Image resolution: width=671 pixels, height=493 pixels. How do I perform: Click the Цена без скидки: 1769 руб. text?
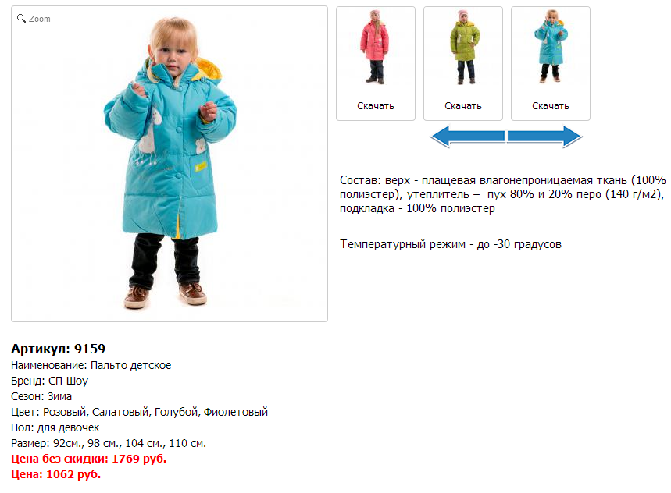(x=88, y=459)
